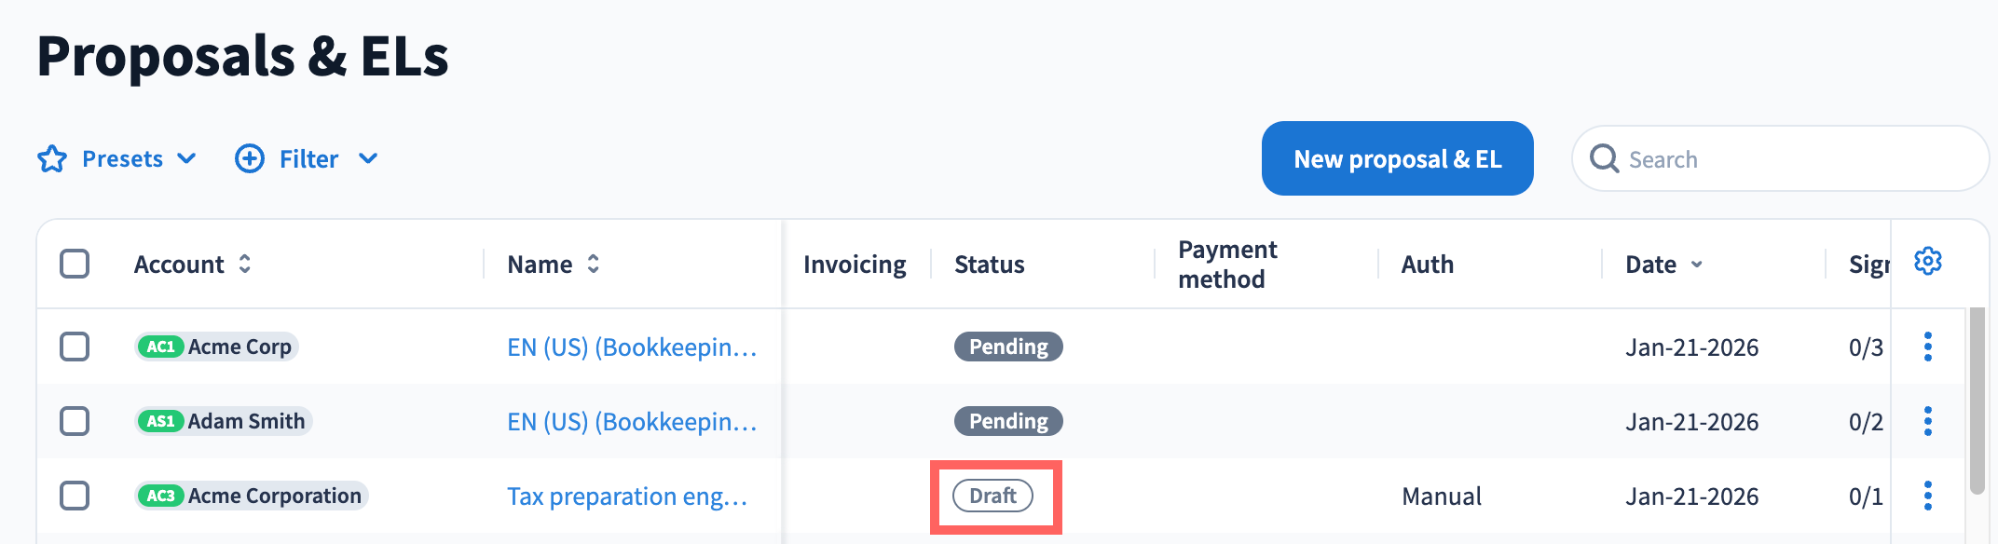
Task: Open row actions menu for Acme Corporation
Action: 1927,496
